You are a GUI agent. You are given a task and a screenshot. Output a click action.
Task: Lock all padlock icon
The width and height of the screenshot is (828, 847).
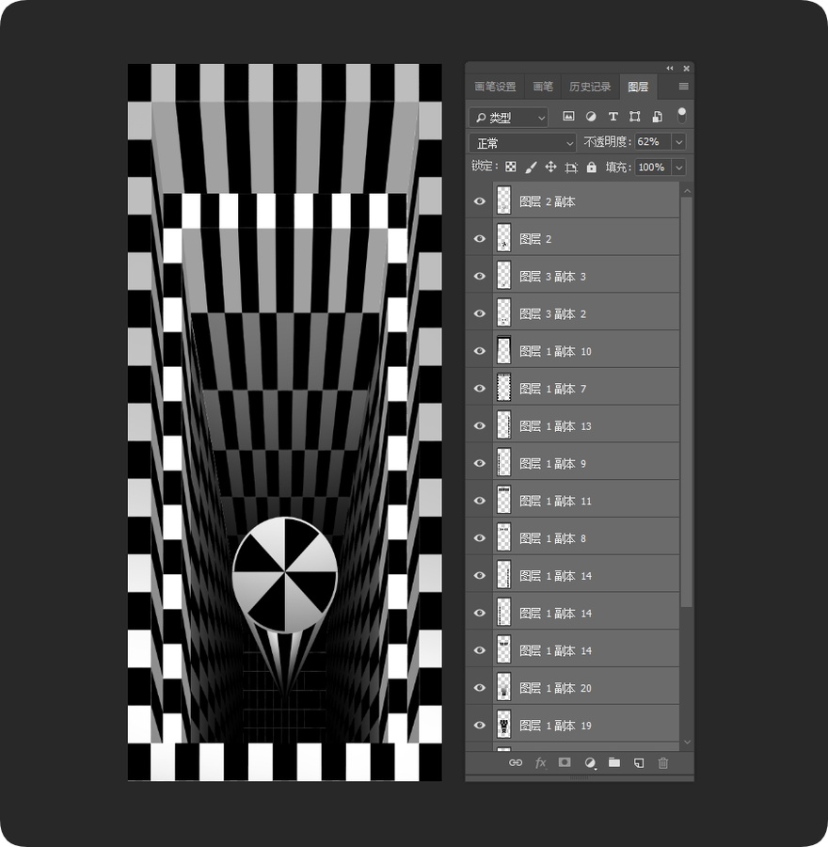[592, 167]
